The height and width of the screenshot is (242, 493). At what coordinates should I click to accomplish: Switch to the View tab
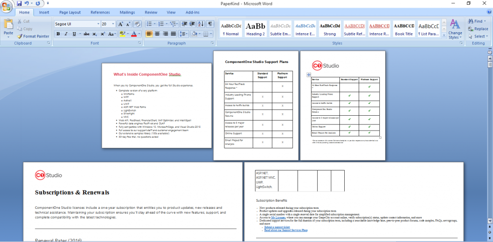click(x=171, y=12)
